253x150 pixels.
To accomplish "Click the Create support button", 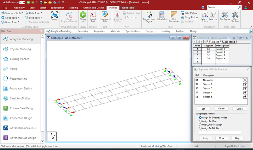I will (221, 108).
